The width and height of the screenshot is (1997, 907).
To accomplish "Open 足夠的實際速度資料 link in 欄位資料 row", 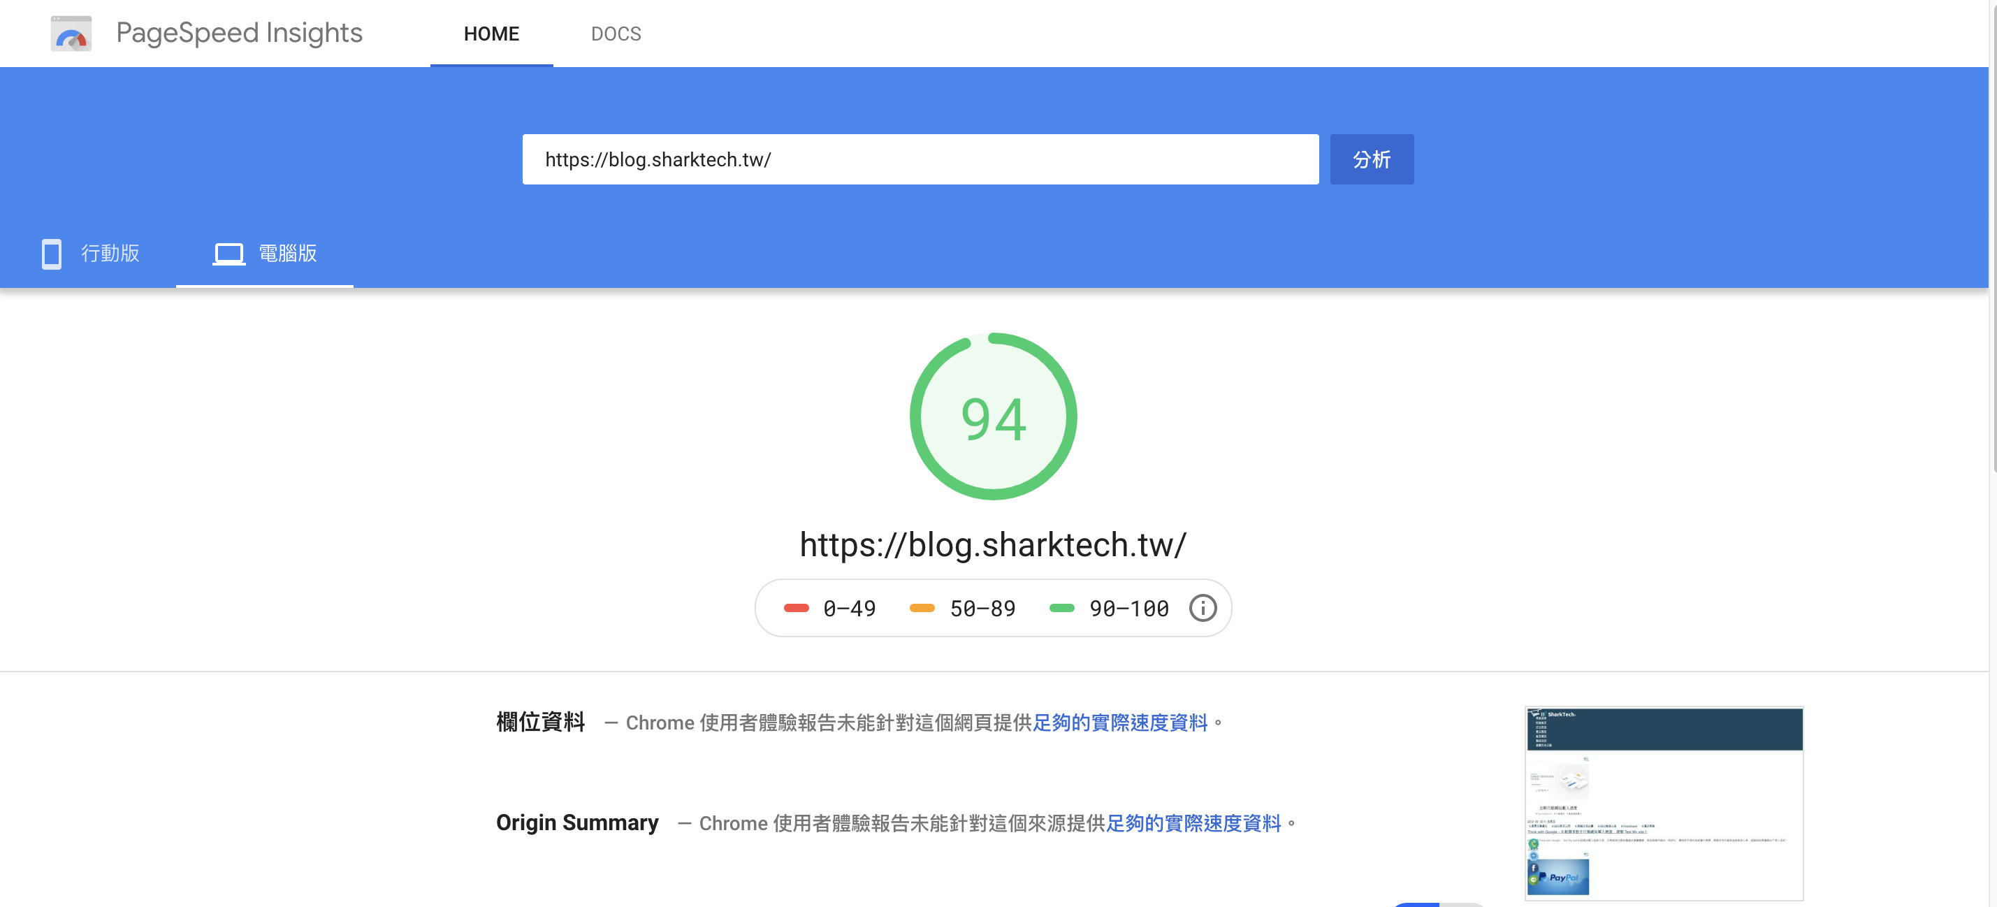I will 1119,723.
